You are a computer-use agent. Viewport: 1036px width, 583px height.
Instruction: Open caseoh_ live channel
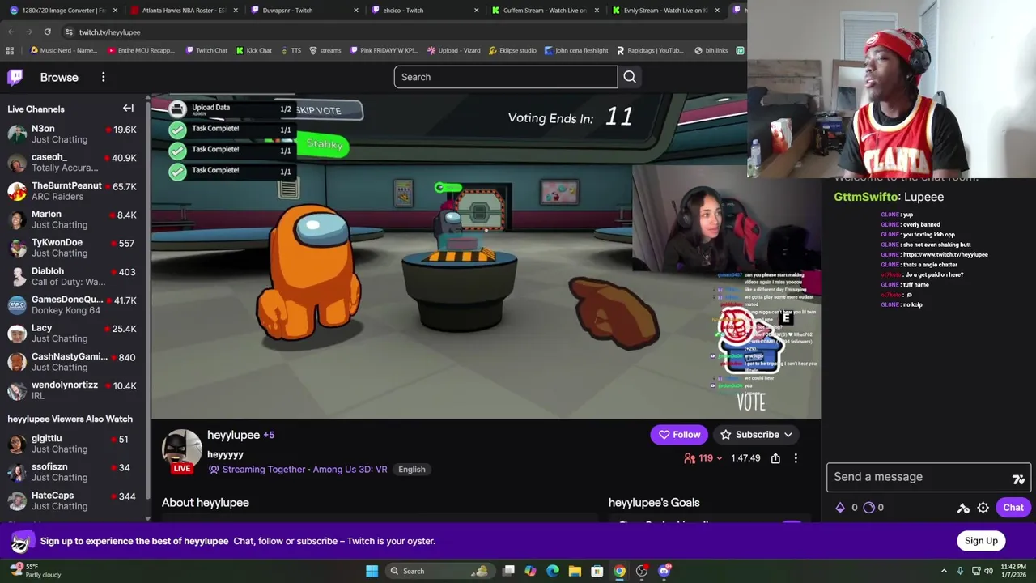pyautogui.click(x=73, y=163)
